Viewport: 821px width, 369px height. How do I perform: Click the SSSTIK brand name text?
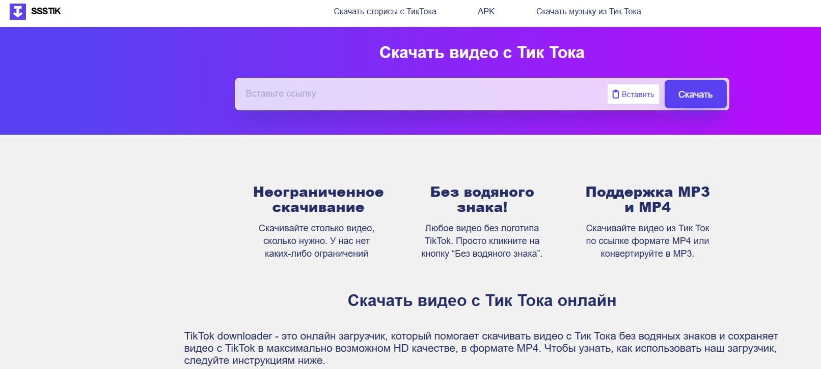point(46,11)
